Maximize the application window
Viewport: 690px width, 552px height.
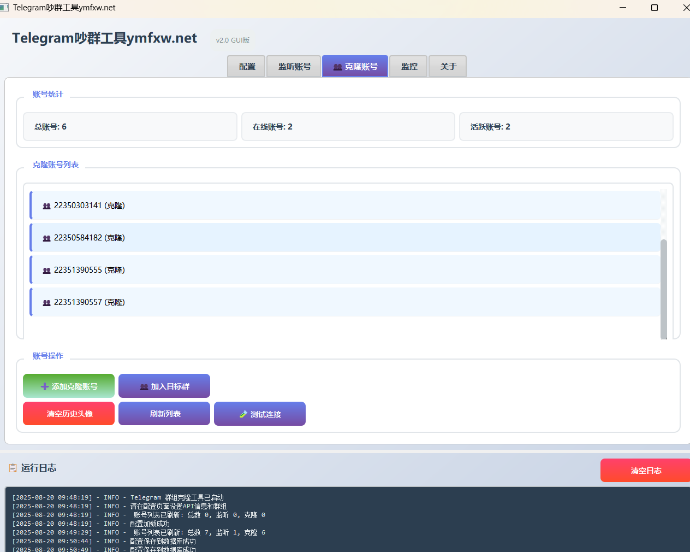coord(655,8)
